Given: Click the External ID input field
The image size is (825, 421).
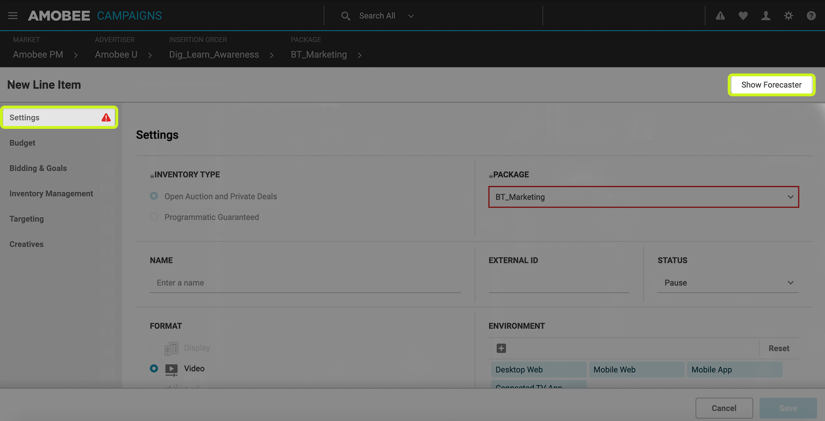Looking at the screenshot, I should [x=559, y=283].
